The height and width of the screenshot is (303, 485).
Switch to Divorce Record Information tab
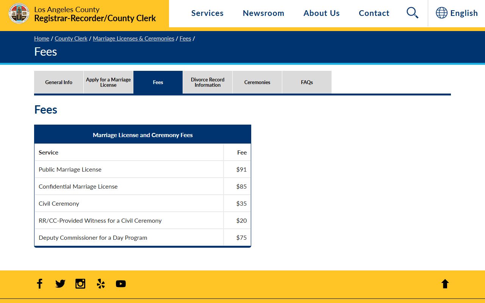click(208, 82)
